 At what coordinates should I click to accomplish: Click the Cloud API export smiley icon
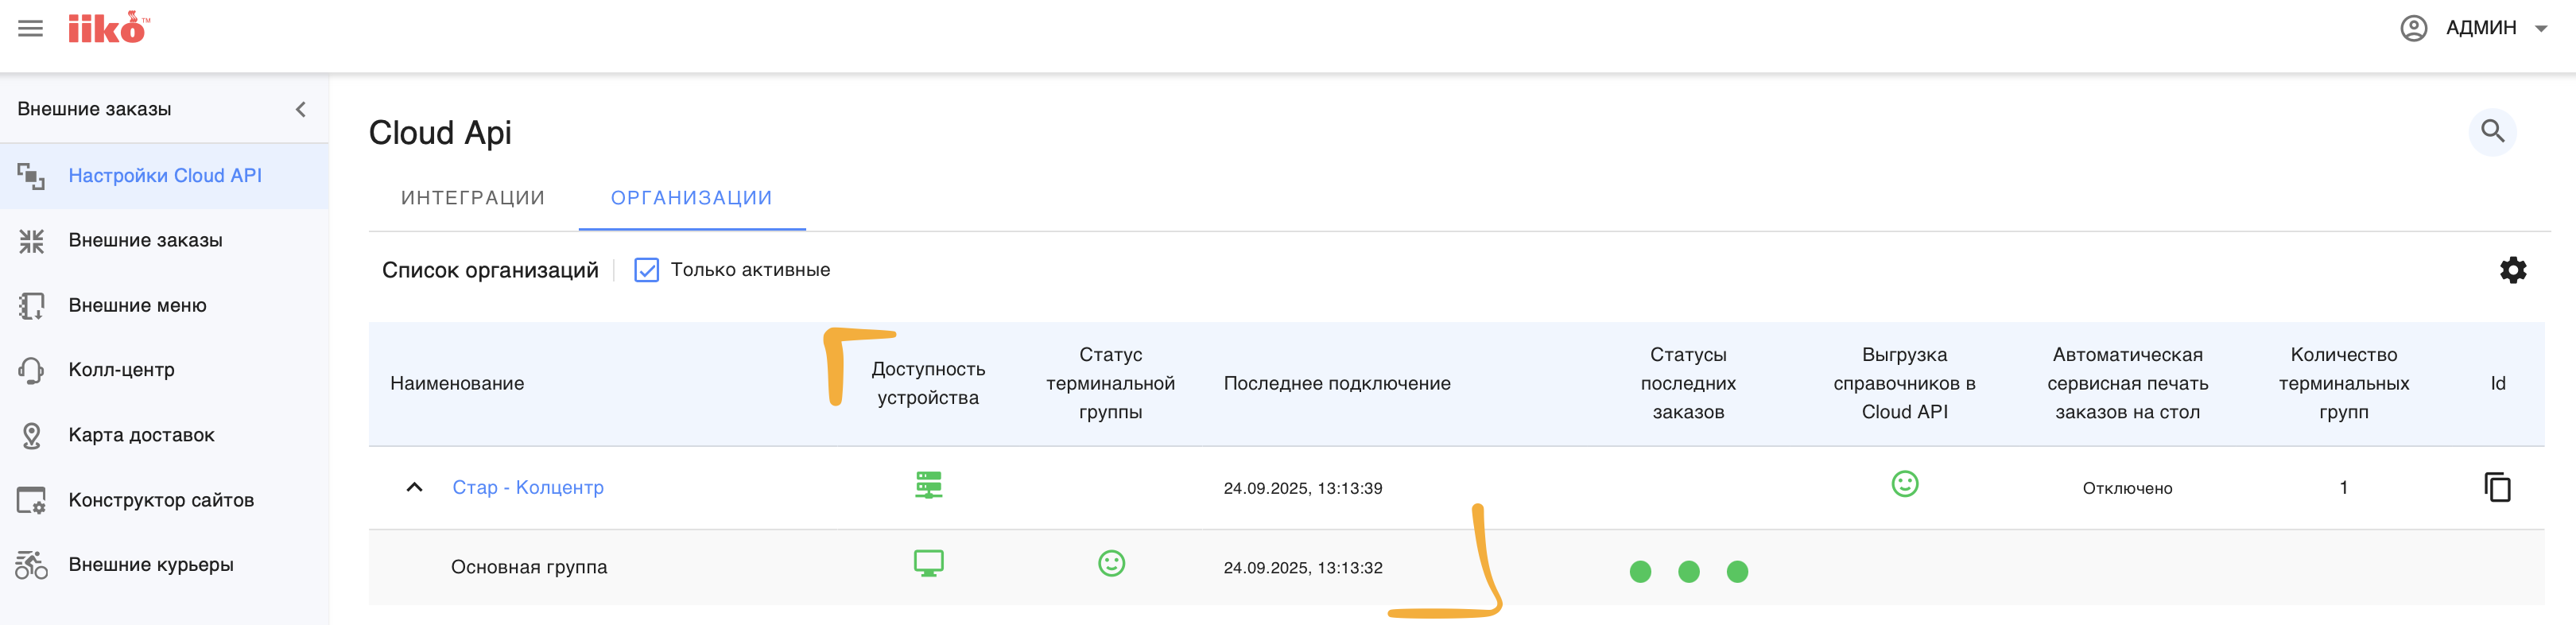1904,485
